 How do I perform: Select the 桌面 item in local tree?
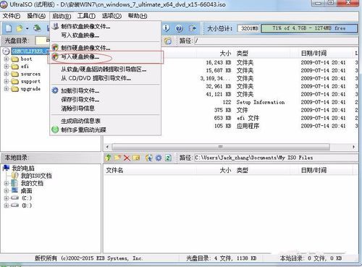pos(26,191)
